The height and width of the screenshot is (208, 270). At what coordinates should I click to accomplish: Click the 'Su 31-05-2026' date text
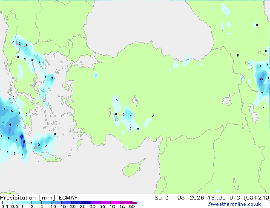tap(179, 198)
